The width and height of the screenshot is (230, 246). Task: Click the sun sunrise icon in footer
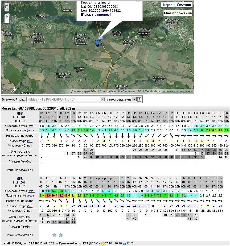pyautogui.click(x=102, y=243)
